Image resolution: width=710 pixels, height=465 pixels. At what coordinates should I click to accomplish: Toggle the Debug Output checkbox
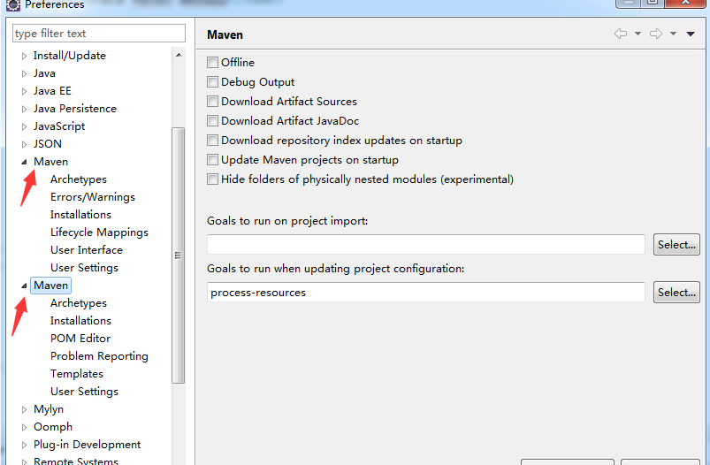click(212, 81)
